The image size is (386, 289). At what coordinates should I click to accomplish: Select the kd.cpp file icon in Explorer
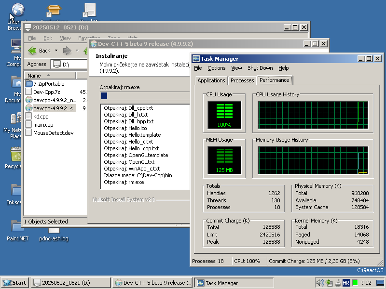(29, 117)
